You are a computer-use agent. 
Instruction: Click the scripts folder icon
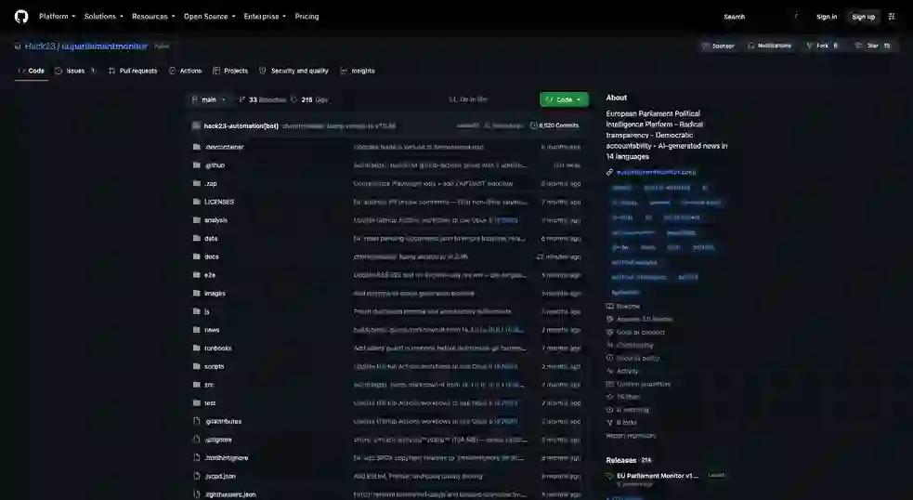[196, 366]
